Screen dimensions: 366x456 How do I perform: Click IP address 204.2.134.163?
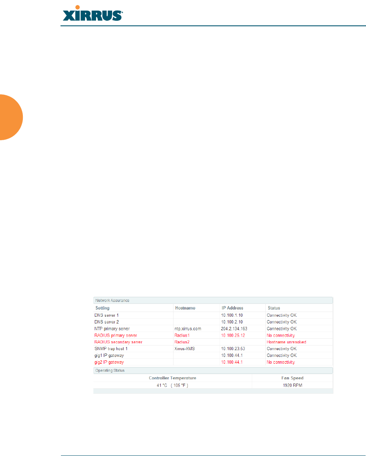pyautogui.click(x=234, y=329)
